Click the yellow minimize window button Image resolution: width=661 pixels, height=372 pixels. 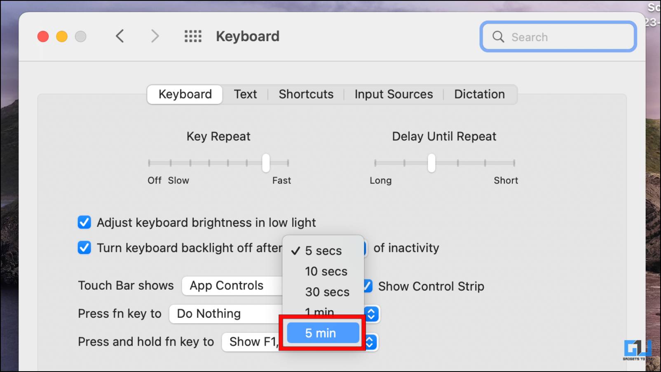point(62,36)
